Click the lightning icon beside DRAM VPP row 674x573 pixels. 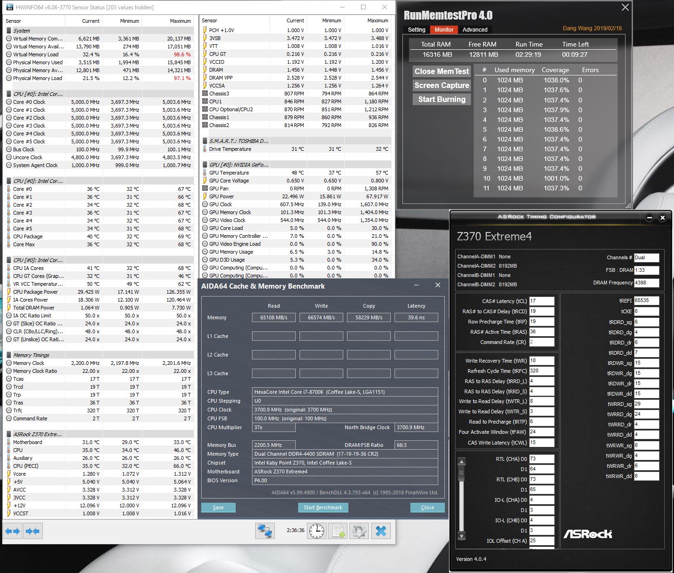[x=205, y=78]
